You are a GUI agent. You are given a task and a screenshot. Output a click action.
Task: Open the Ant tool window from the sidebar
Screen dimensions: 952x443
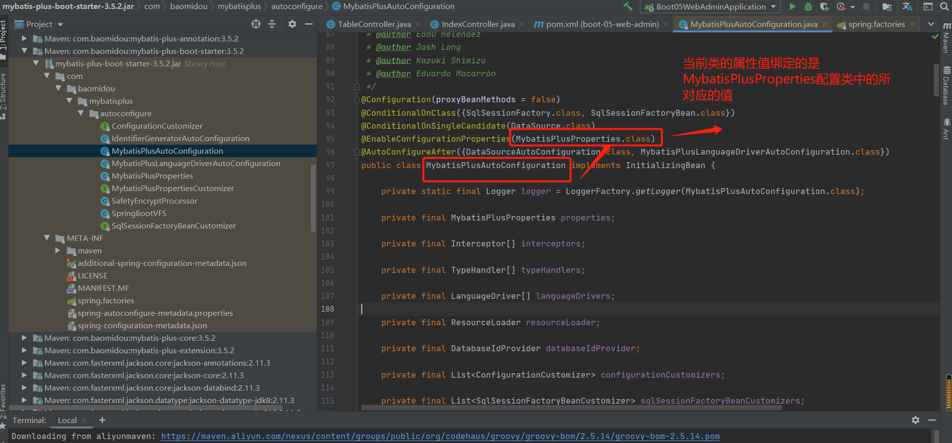946,128
